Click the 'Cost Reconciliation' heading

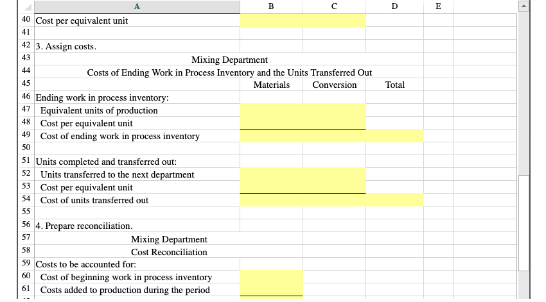(169, 252)
